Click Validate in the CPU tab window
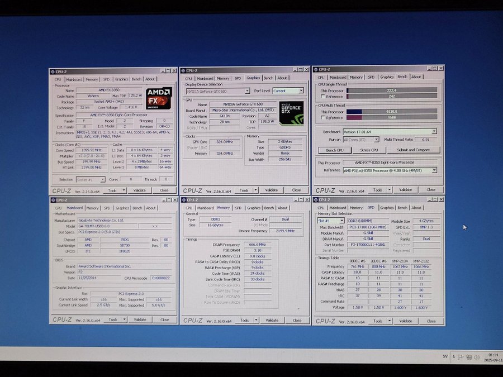This screenshot has width=503, height=377. click(x=139, y=190)
